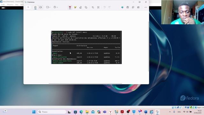204x115 pixels.
Task: Open the snip shape mode dropdown
Action: click(48, 7)
